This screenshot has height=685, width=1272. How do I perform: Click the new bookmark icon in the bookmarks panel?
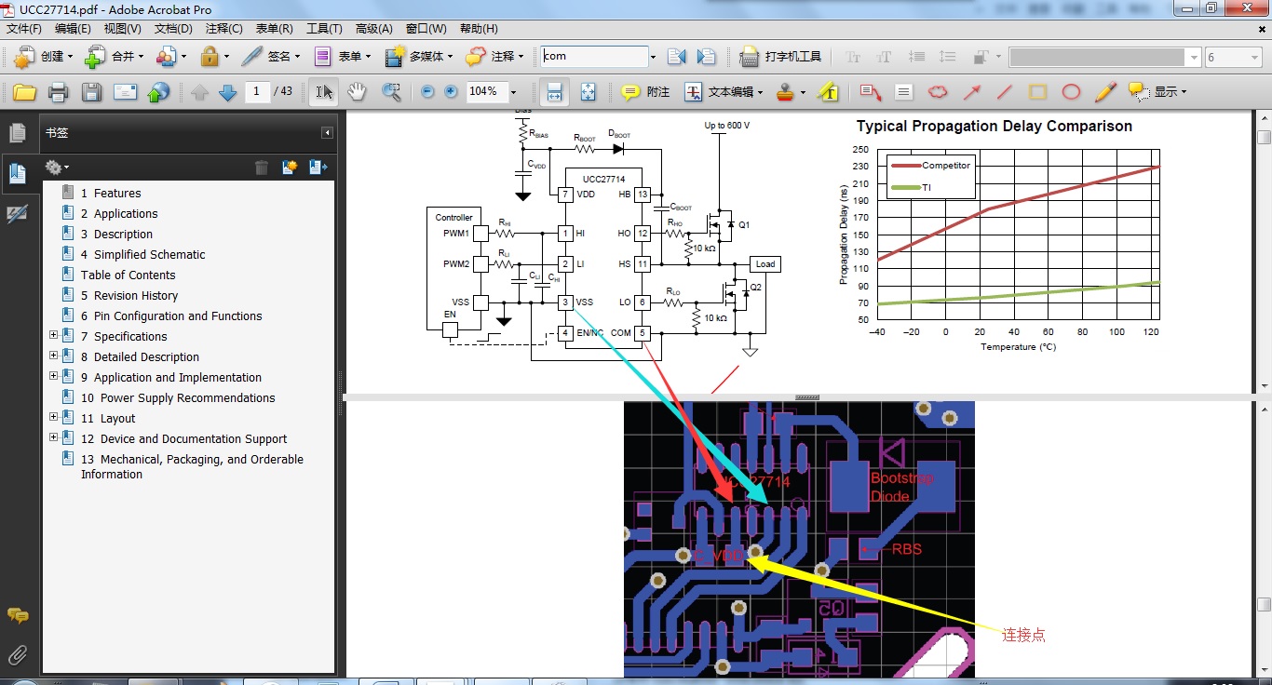(290, 168)
